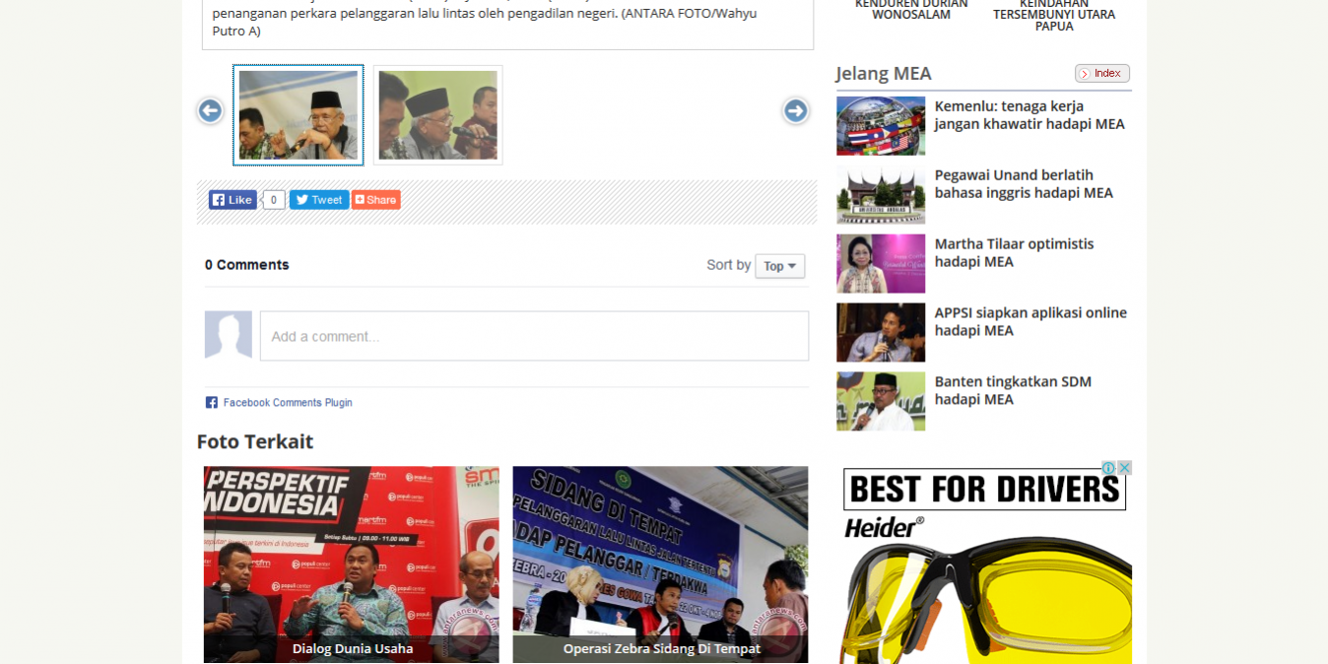1328x664 pixels.
Task: Click the Add a comment input field
Action: 534,336
